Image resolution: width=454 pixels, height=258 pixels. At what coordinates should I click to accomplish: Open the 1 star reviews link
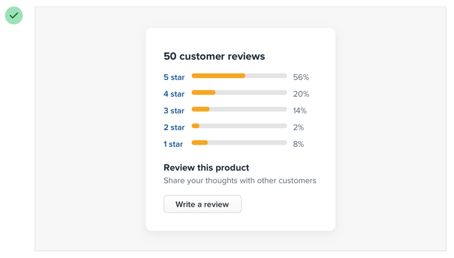173,144
